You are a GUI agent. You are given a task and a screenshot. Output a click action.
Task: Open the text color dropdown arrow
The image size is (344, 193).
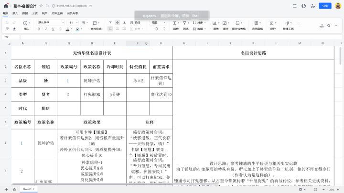pos(72,29)
